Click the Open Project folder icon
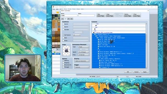This screenshot has height=94, width=167. (58, 12)
